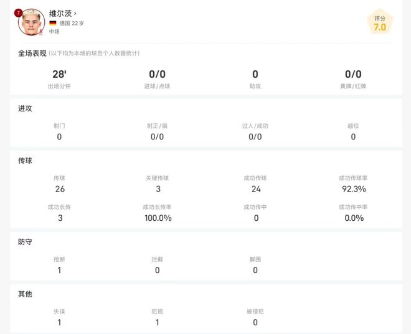Click the player avatar photo
The width and height of the screenshot is (411, 334).
(31, 22)
